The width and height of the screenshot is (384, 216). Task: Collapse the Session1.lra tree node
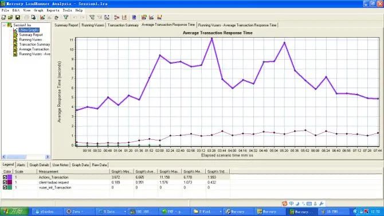[x=4, y=25]
